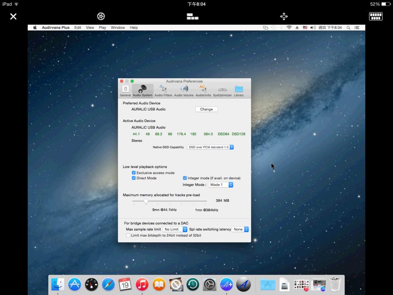Click the volume menu bar icon
Screen dimensions: 393x295
click(313, 27)
